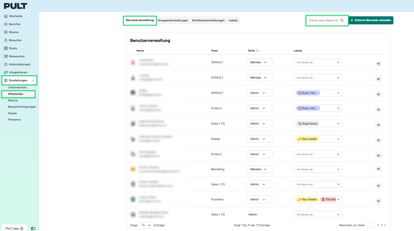Open the Role dropdown in the Design row
Image resolution: width=414 pixels, height=231 pixels.
pos(259,139)
